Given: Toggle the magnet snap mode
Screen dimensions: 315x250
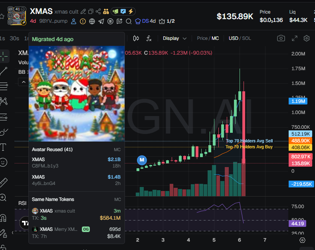Looking at the screenshot, I should (x=3, y=218).
